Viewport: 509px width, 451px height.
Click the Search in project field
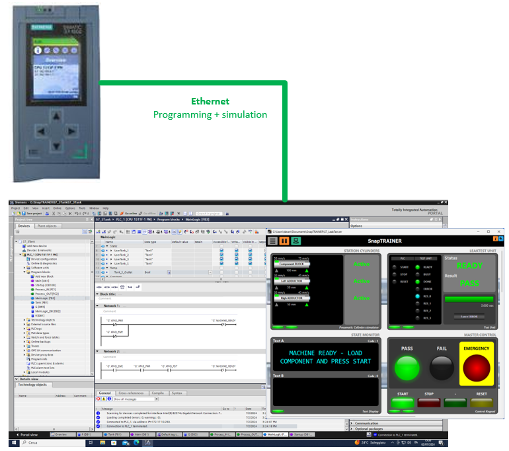[210, 214]
